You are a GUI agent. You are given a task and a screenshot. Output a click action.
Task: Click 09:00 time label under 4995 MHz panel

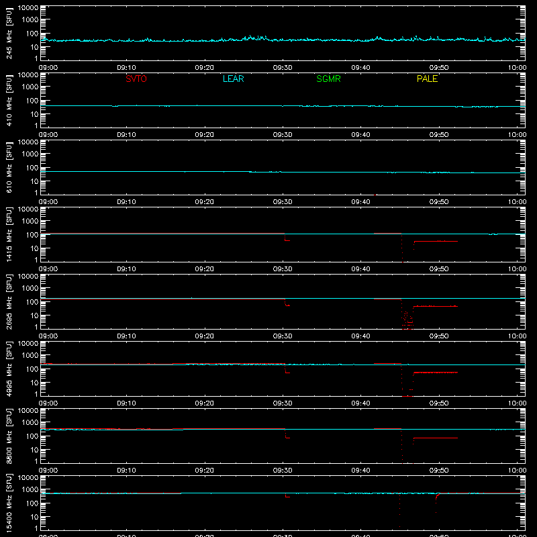coord(48,403)
